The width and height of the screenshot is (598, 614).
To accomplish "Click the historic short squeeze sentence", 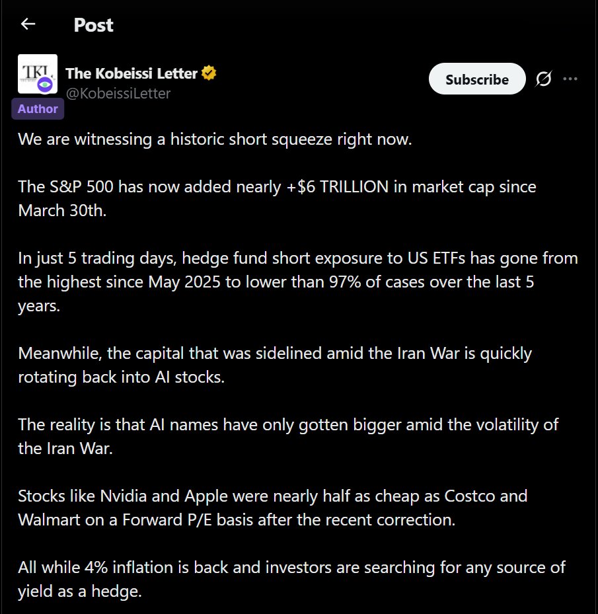I will click(x=215, y=140).
